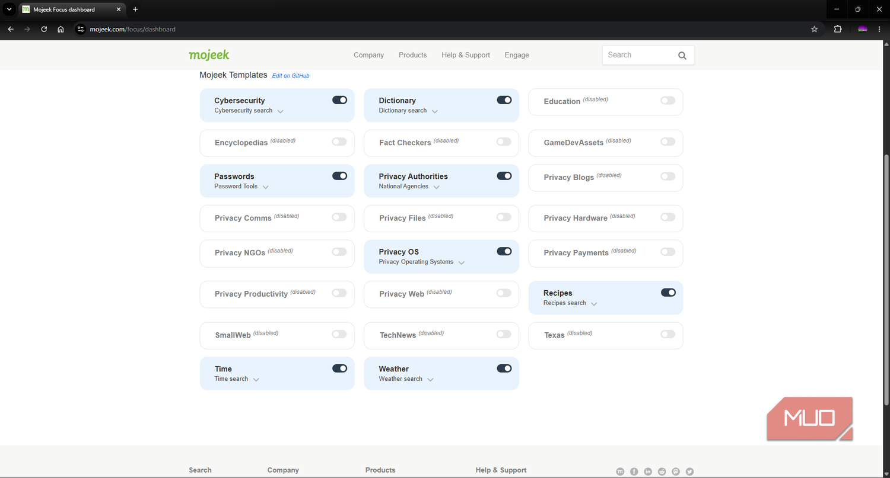Click the Edit on GitHub link

pos(291,76)
